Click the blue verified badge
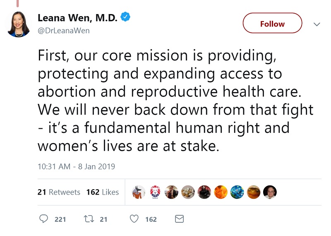This screenshot has height=236, width=331. click(x=125, y=17)
